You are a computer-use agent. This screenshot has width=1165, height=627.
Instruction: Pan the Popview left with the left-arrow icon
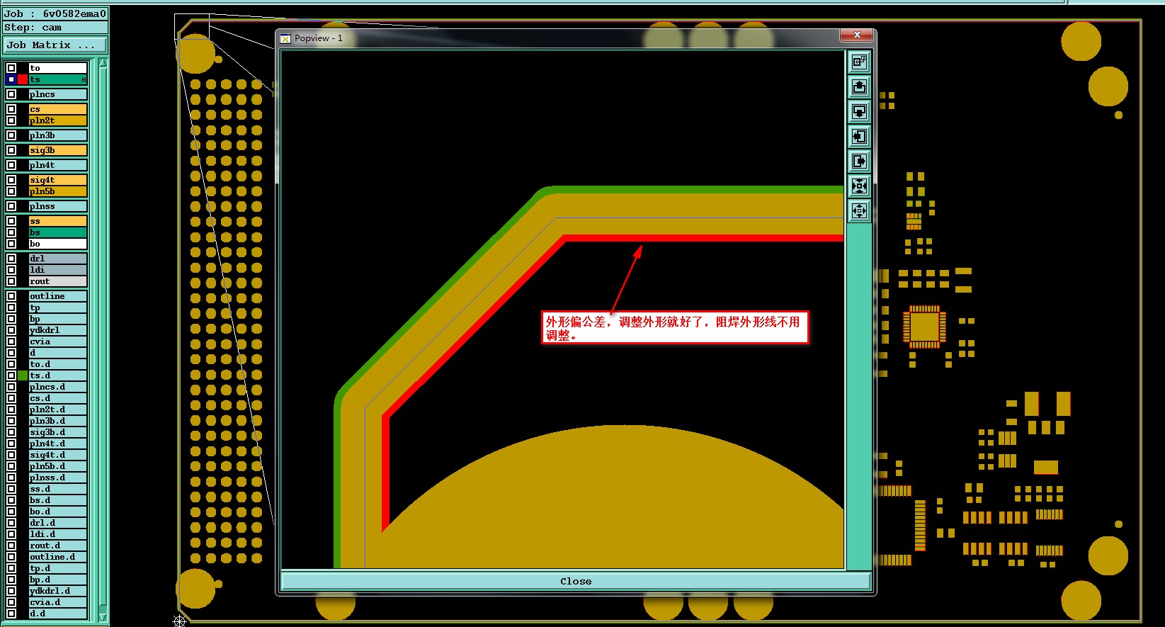[x=859, y=137]
